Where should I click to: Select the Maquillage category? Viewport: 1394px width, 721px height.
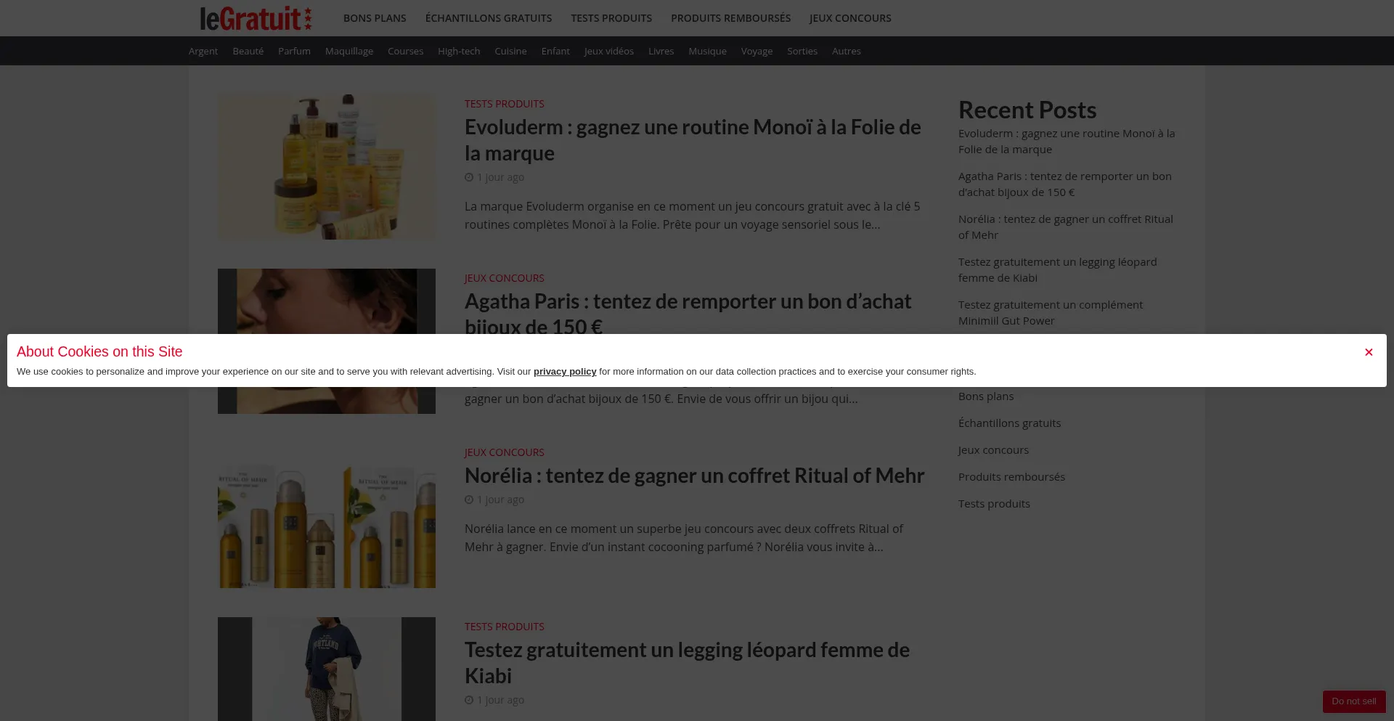pos(349,51)
